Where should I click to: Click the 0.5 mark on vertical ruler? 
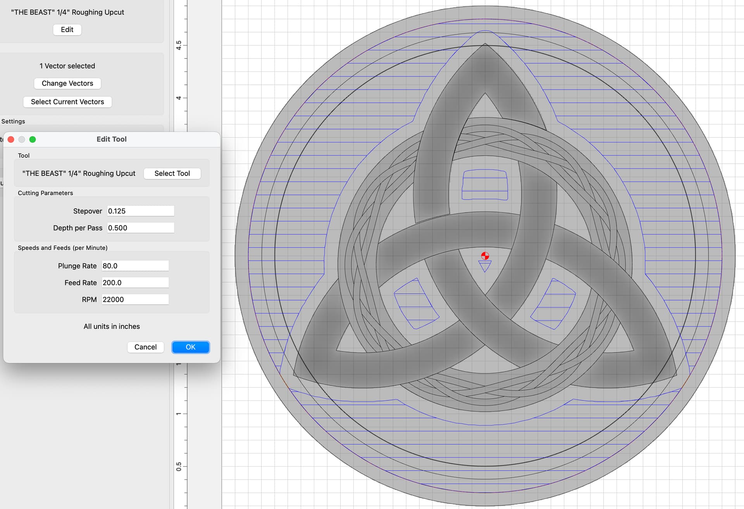click(179, 466)
